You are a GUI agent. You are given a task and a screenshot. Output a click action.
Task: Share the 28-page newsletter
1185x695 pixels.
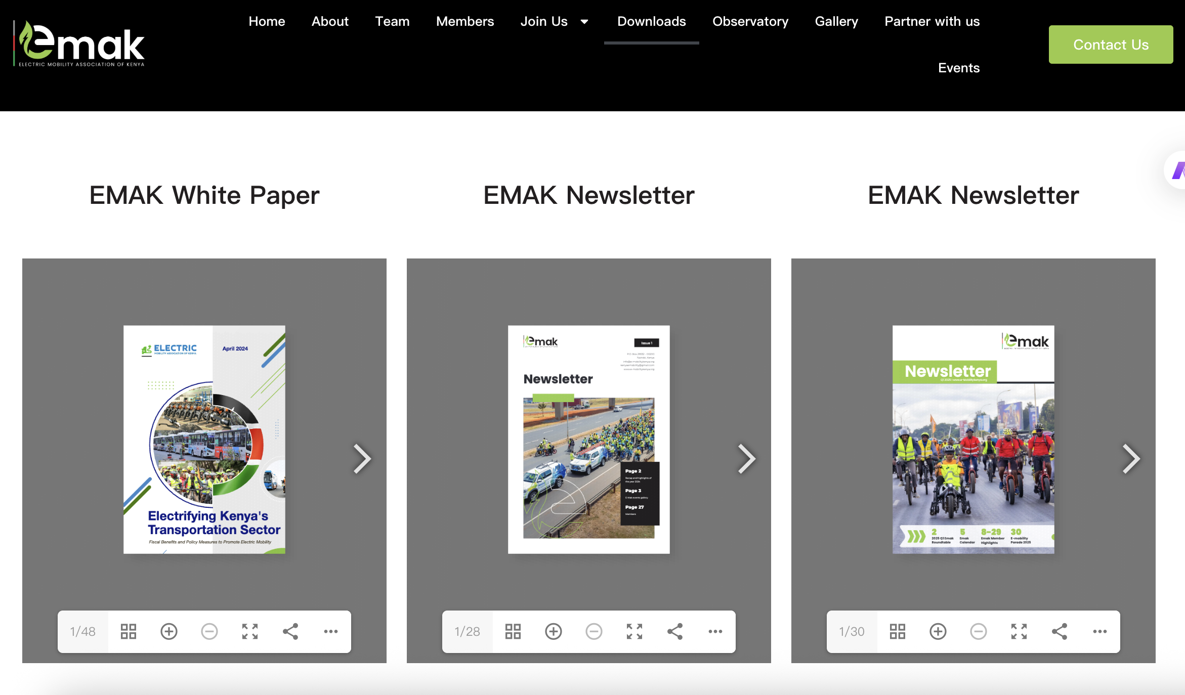pyautogui.click(x=675, y=631)
